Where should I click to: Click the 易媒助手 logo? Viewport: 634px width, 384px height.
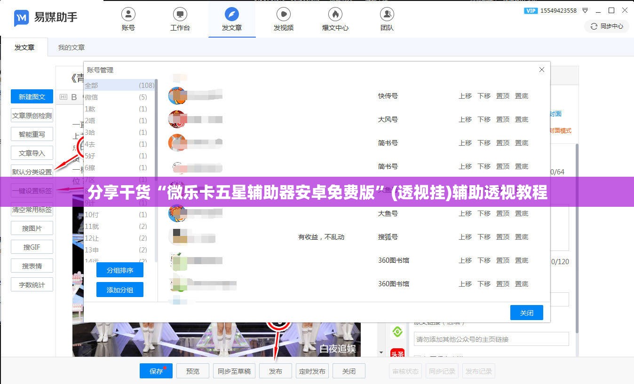[x=45, y=18]
